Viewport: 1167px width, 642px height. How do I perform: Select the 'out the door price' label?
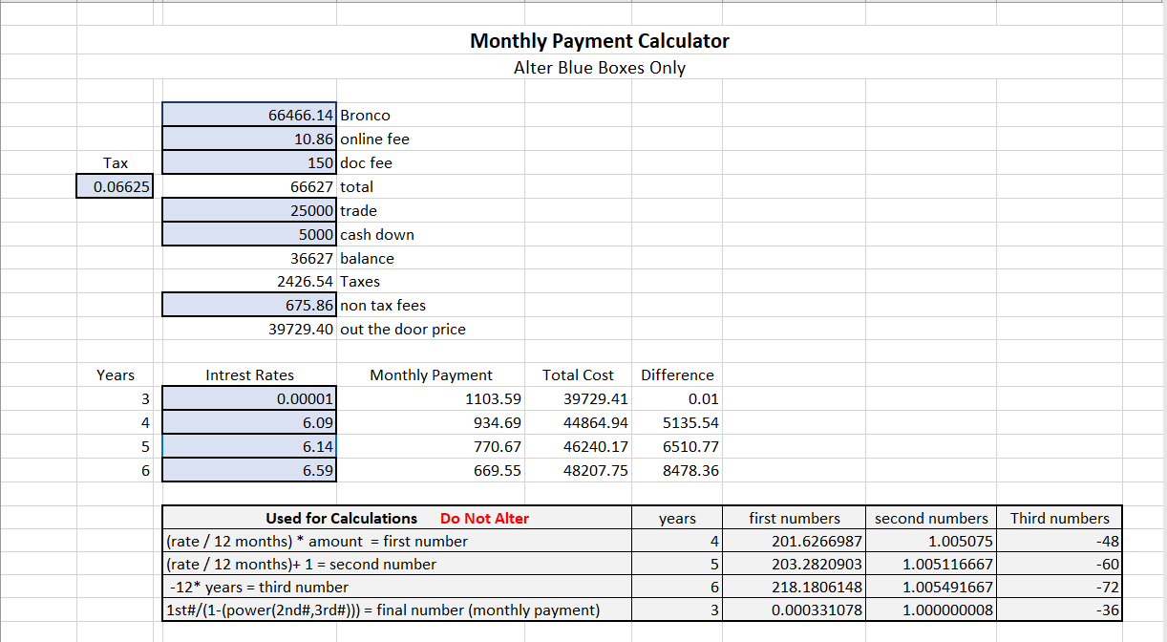click(403, 330)
